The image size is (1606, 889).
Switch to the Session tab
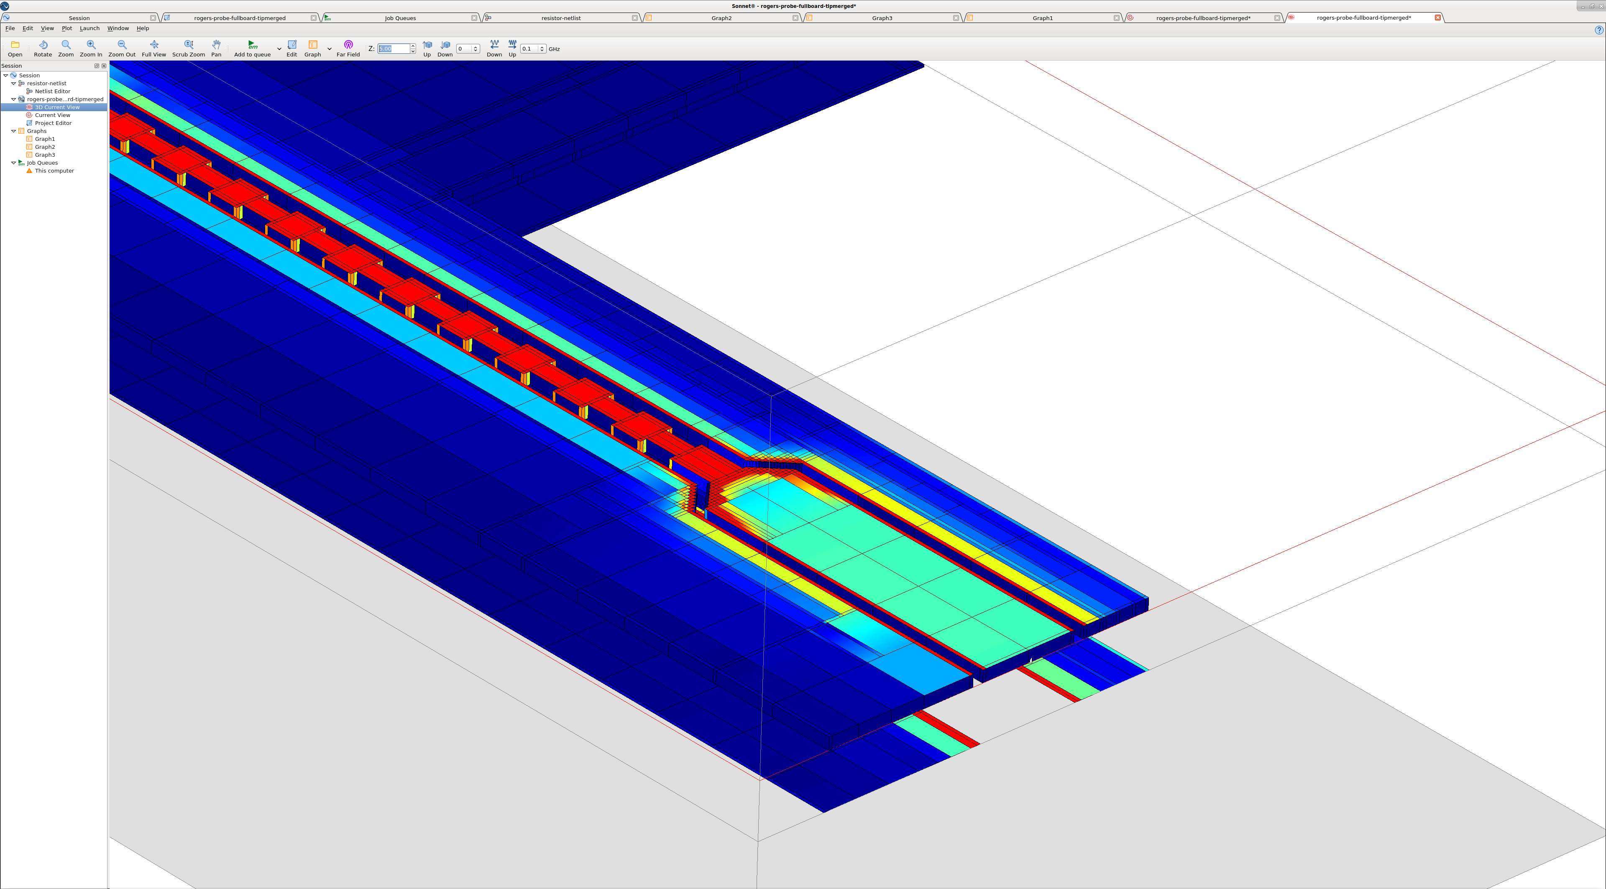pyautogui.click(x=79, y=18)
